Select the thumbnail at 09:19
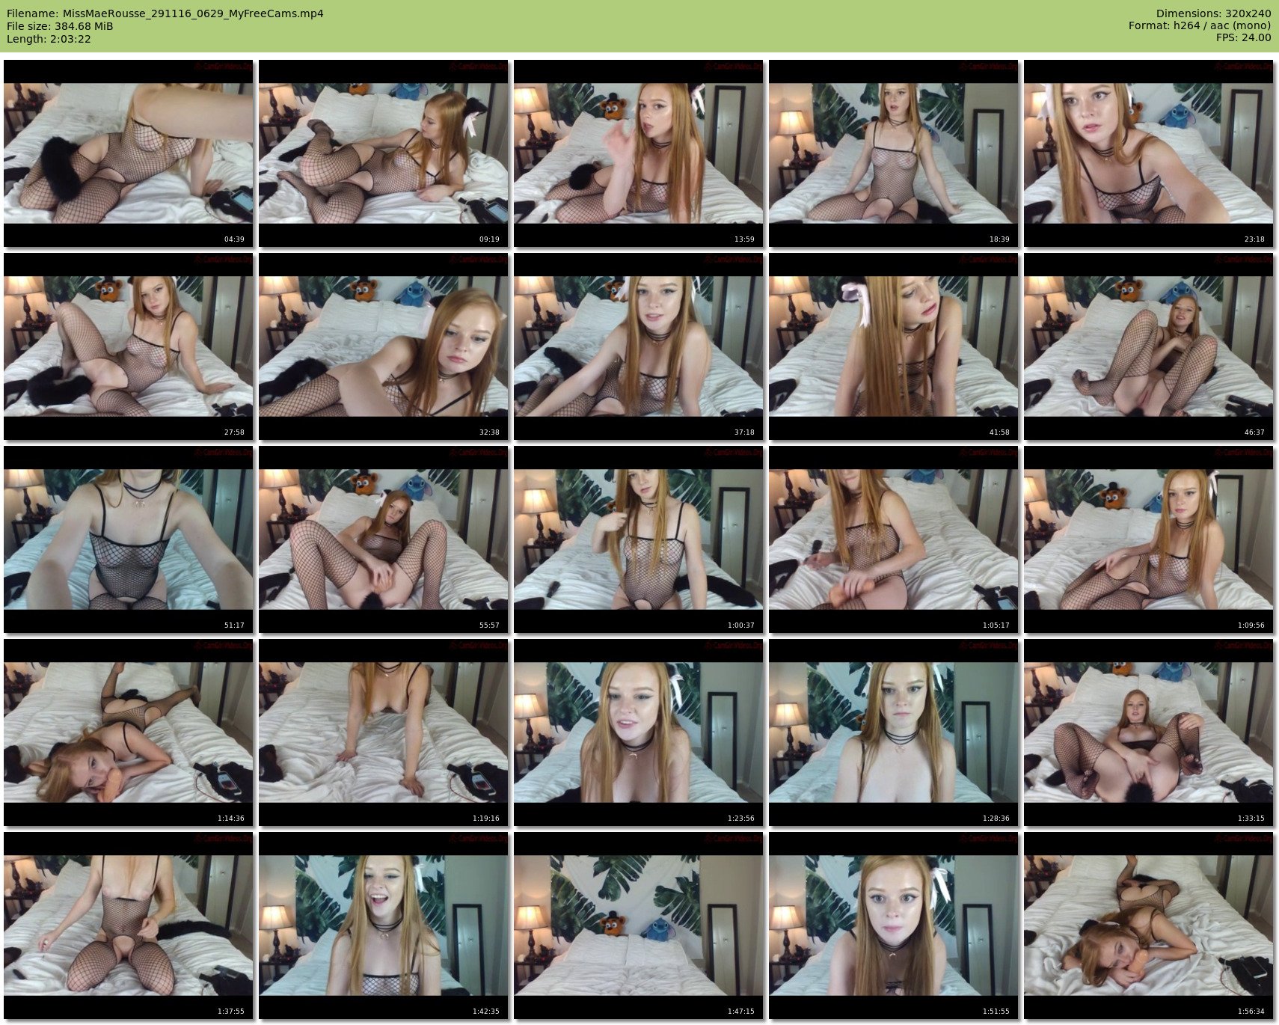1279x1025 pixels. (x=383, y=153)
